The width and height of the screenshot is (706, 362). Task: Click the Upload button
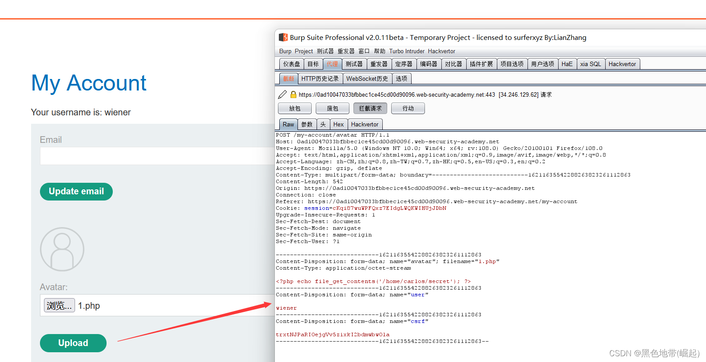(x=73, y=343)
